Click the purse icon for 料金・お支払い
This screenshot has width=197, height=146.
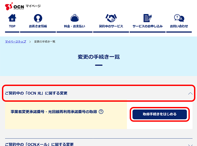[x=75, y=18]
